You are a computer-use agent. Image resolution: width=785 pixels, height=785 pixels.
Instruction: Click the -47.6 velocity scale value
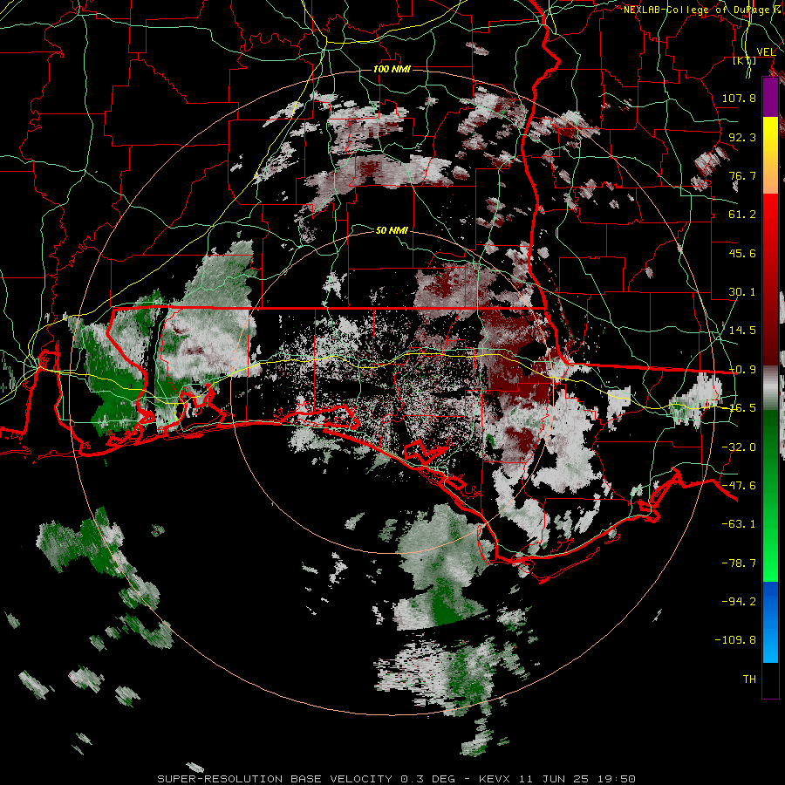coord(739,486)
